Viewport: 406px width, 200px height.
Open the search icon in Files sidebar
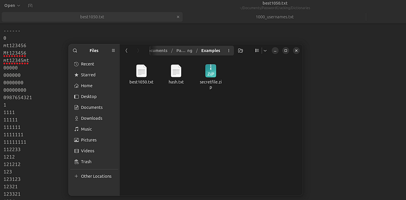point(75,51)
